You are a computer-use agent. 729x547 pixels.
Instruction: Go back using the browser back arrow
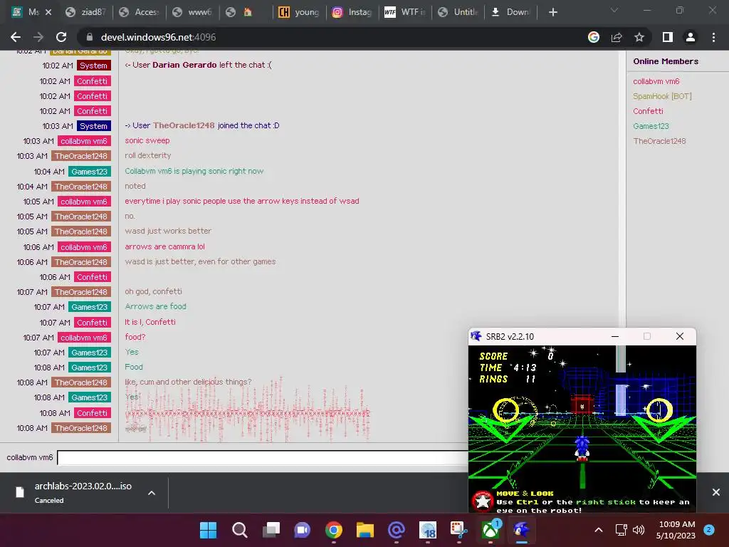16,37
